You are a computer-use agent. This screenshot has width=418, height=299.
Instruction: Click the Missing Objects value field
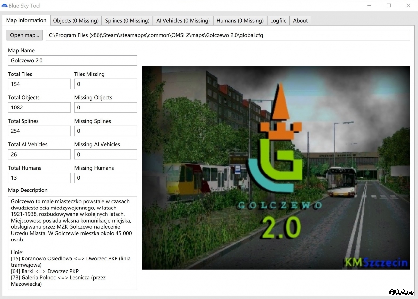(x=105, y=108)
